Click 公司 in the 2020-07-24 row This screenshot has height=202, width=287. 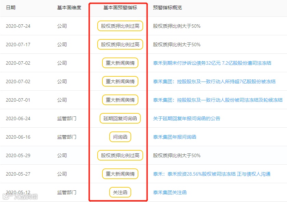coord(62,26)
